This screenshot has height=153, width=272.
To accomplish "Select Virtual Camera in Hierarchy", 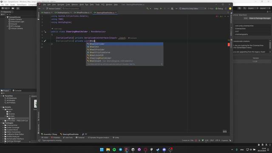I will click(x=17, y=28).
